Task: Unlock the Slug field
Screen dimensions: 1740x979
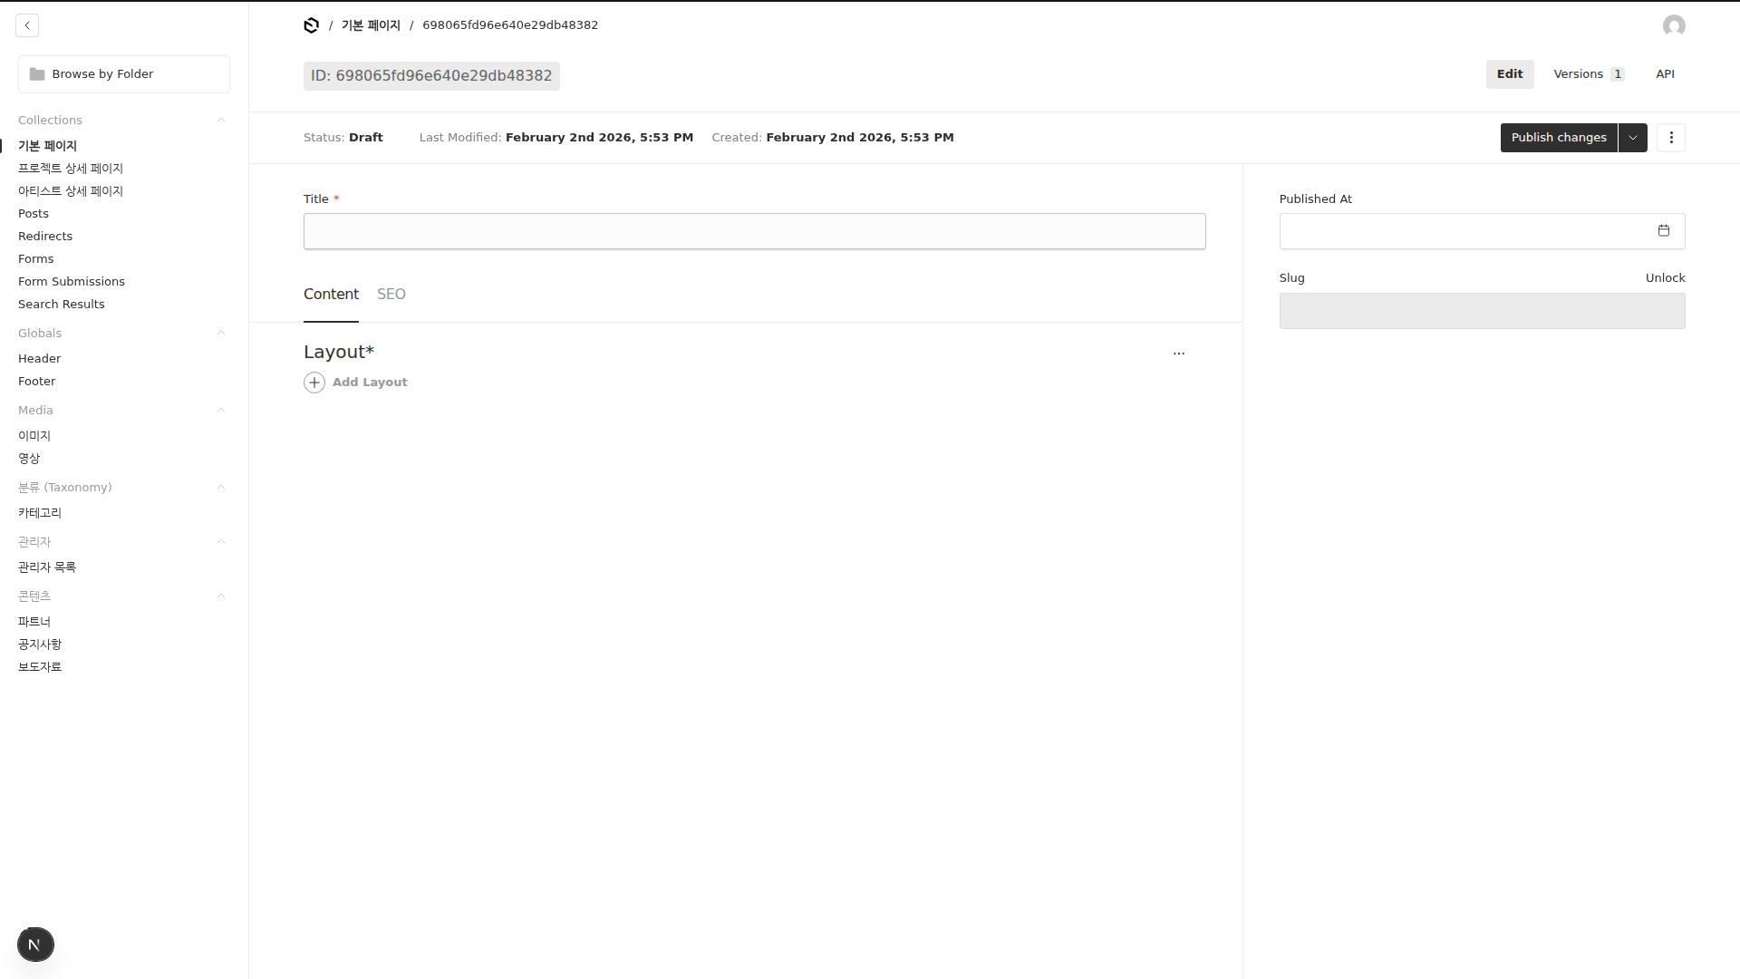Action: point(1664,278)
